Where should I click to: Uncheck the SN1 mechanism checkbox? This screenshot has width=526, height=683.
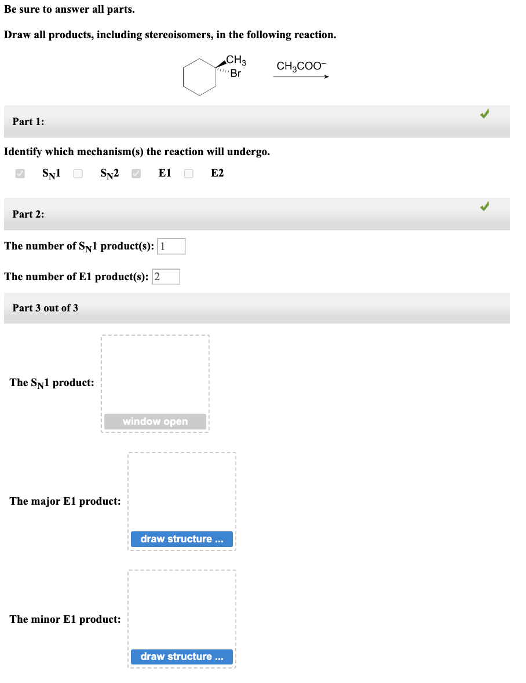(20, 172)
